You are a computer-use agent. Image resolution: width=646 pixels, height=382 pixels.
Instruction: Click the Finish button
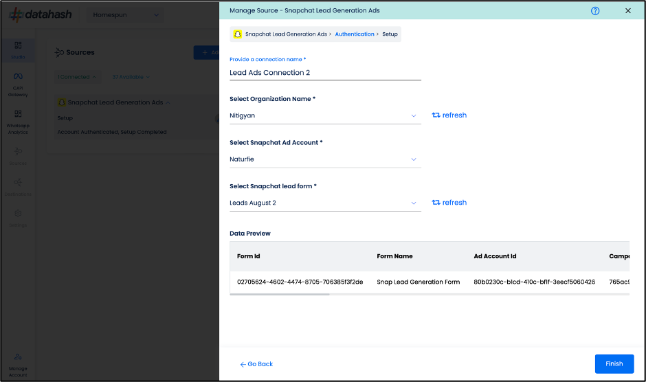(614, 364)
